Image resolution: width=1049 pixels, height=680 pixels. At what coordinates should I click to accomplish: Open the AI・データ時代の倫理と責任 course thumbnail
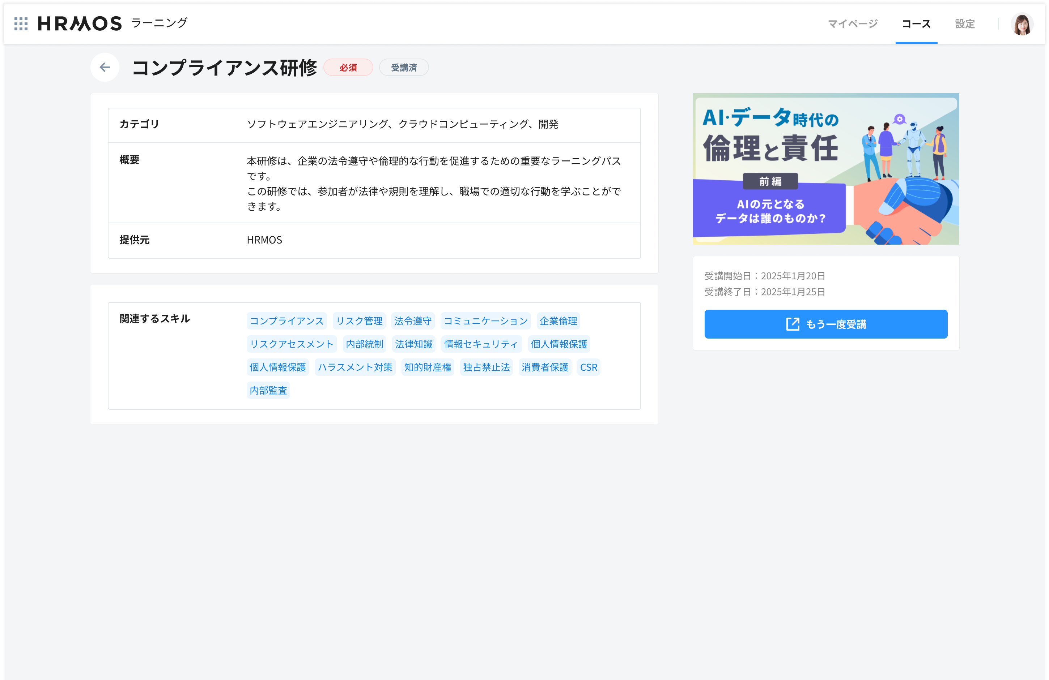coord(825,169)
